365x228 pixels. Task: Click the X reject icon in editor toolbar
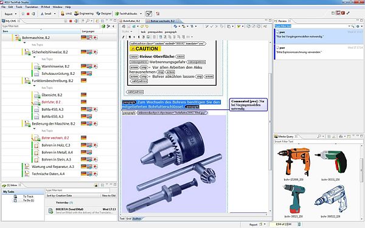coord(217,26)
